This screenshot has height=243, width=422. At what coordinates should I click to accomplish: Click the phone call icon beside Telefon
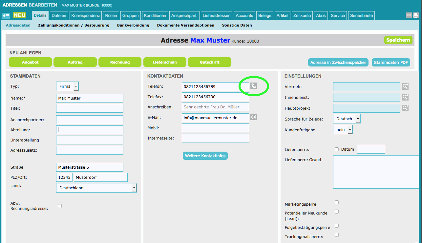pyautogui.click(x=254, y=86)
